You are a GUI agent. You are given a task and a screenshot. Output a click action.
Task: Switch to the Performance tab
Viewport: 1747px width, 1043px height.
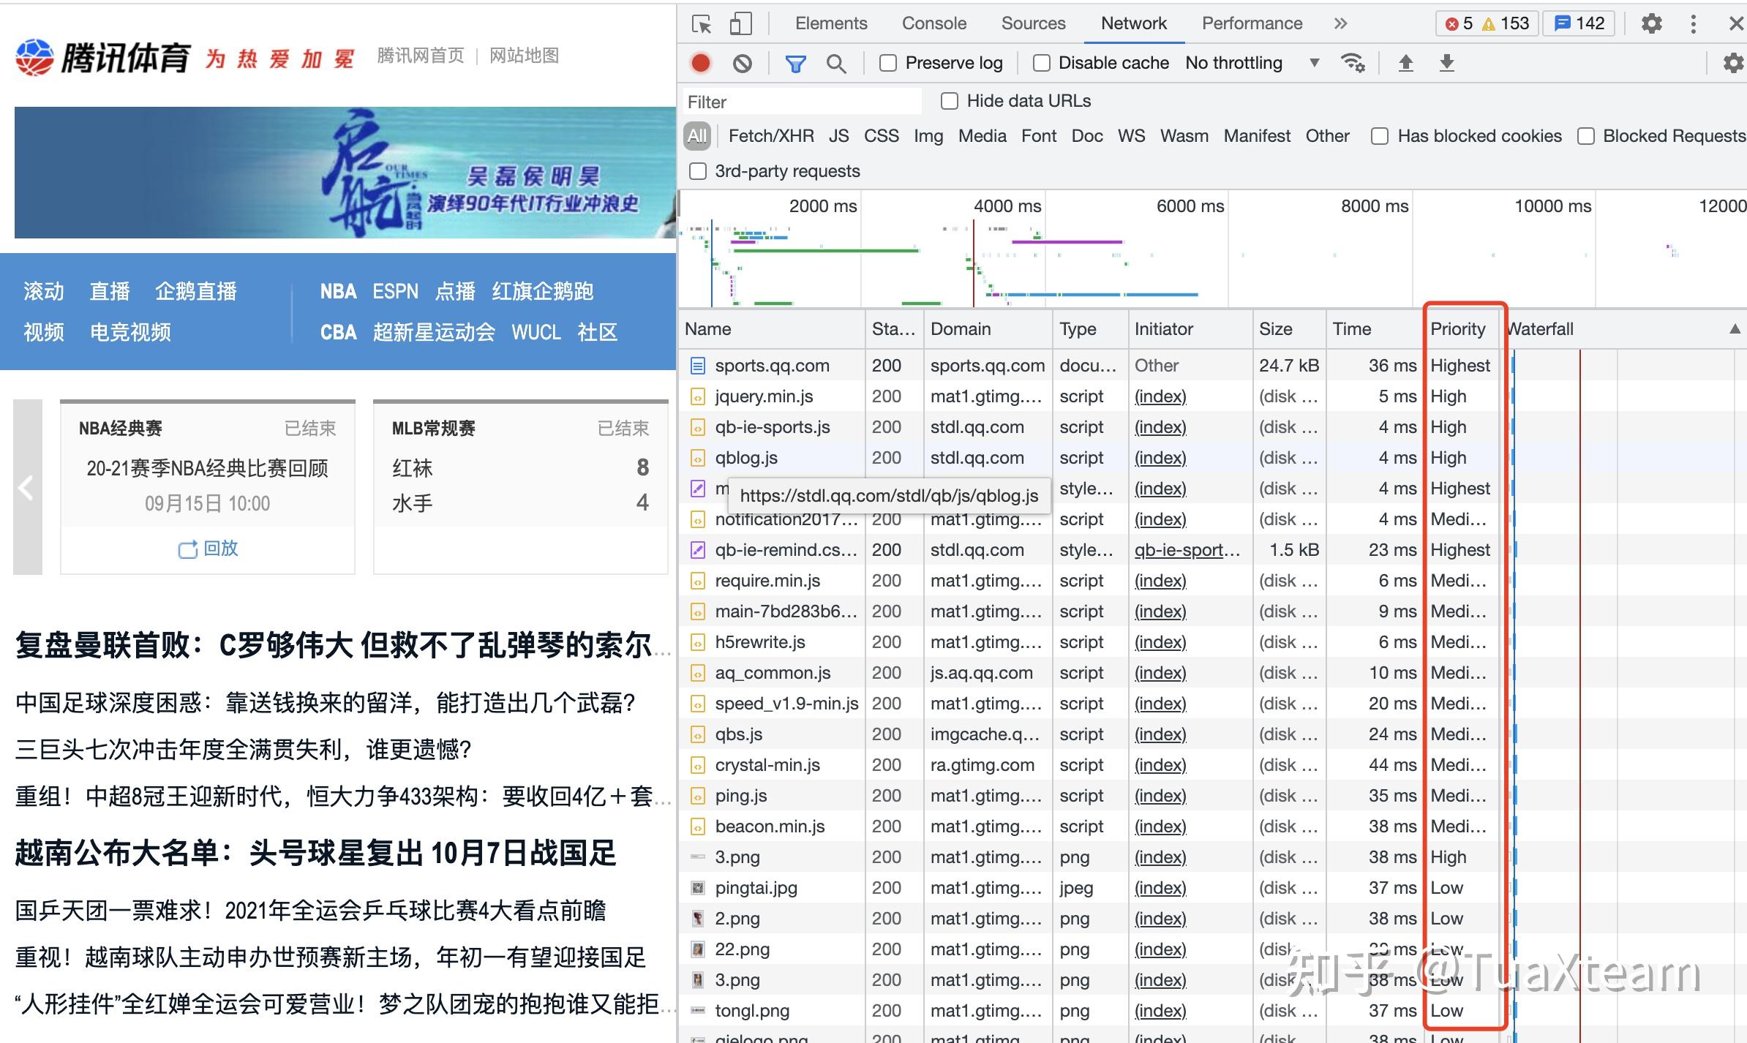coord(1252,23)
